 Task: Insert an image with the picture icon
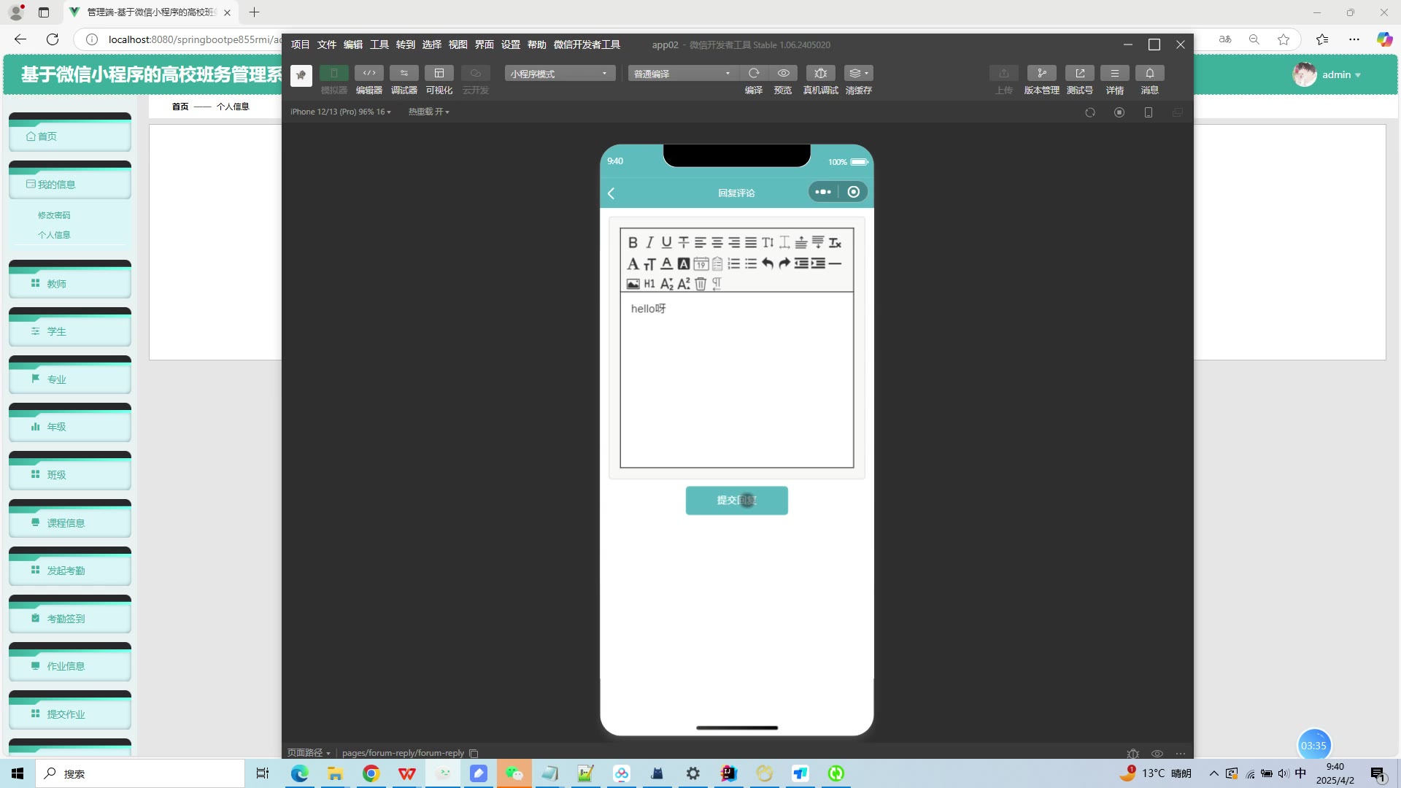(633, 284)
